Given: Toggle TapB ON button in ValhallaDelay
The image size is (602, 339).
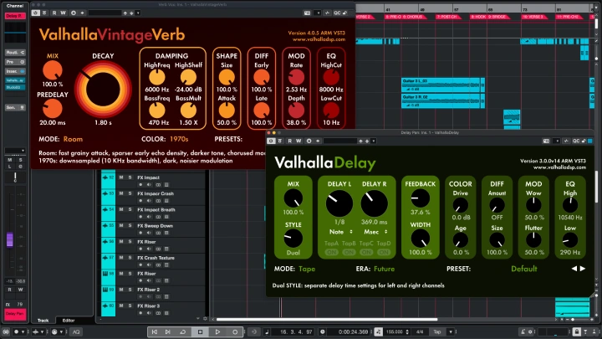Looking at the screenshot, I should 349,252.
